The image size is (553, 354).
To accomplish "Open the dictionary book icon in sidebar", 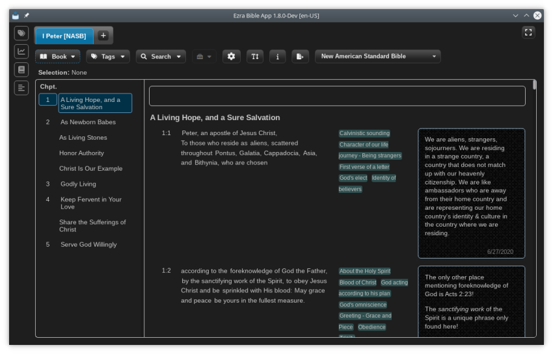I will tap(21, 70).
